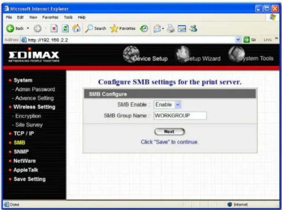Image resolution: width=282 pixels, height=210 pixels.
Task: Stop page loading with the red X icon
Action: pyautogui.click(x=54, y=28)
